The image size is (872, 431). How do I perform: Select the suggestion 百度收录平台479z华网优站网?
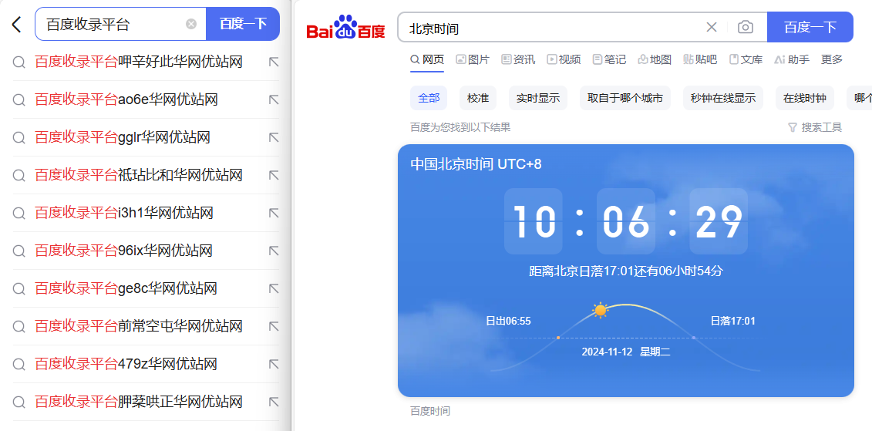coord(126,364)
